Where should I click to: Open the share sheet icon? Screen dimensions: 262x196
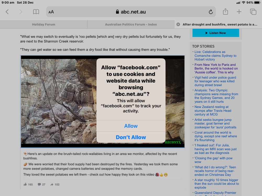[x=225, y=12]
